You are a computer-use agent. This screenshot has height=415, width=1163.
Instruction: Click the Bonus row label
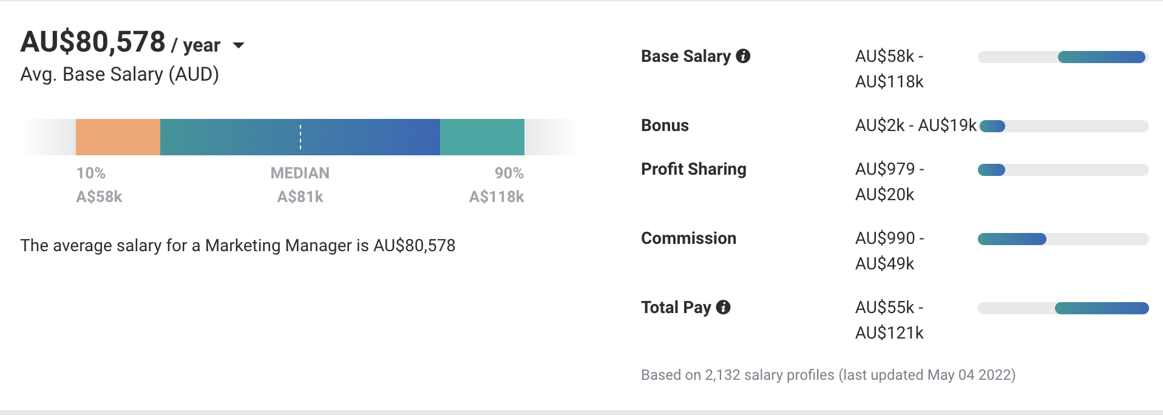(x=665, y=126)
